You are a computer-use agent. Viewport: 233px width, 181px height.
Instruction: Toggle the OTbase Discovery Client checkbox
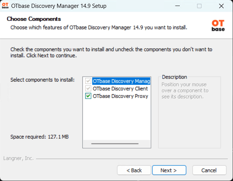tap(88, 89)
